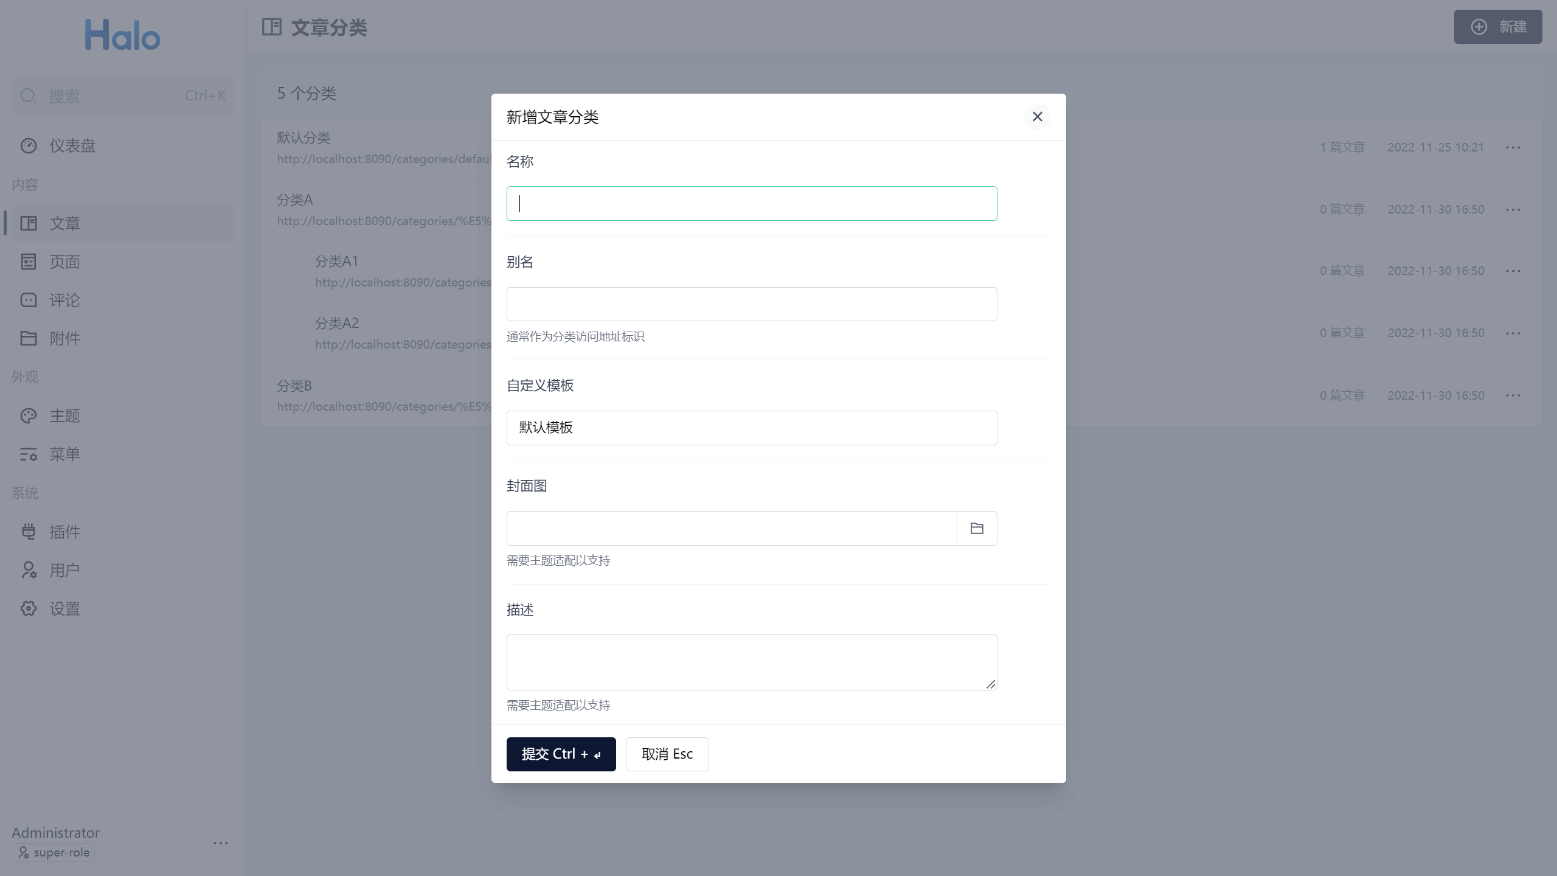Click the 插件 plug icon

(29, 532)
